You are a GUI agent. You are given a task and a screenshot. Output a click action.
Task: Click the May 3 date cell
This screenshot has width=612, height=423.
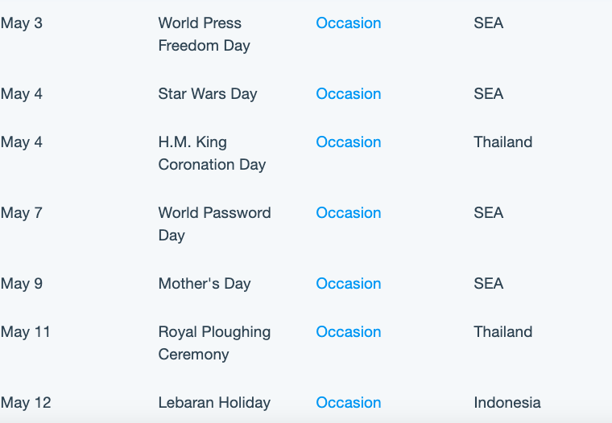[22, 23]
